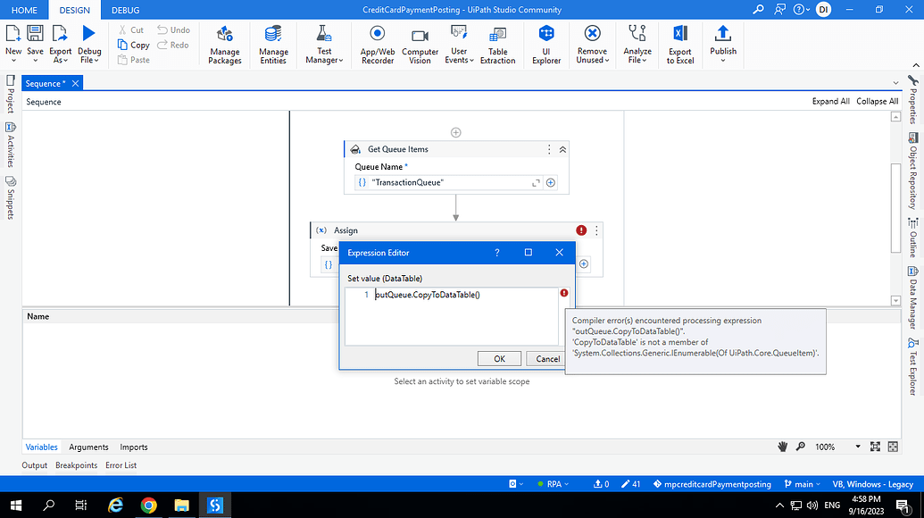Switch to the DEBUG ribbon tab

pos(124,10)
